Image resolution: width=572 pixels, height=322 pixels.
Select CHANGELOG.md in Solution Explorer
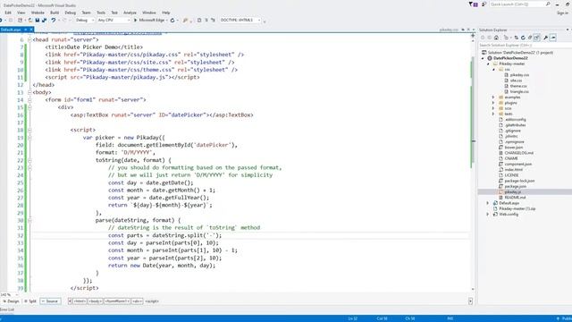(x=518, y=153)
